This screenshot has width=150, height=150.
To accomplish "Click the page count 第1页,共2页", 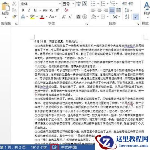I will (x=13, y=147).
